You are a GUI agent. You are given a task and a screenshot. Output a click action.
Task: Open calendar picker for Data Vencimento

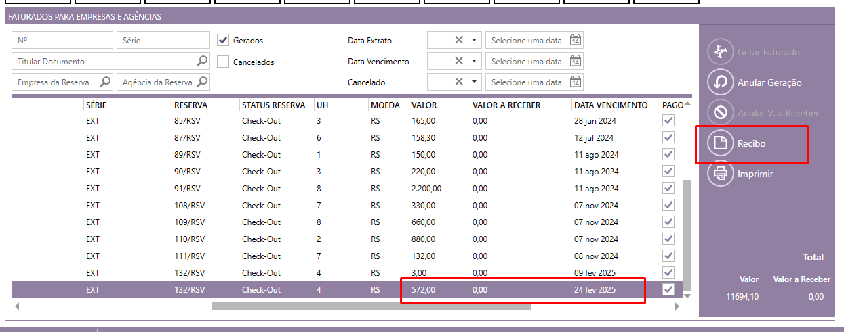point(575,62)
